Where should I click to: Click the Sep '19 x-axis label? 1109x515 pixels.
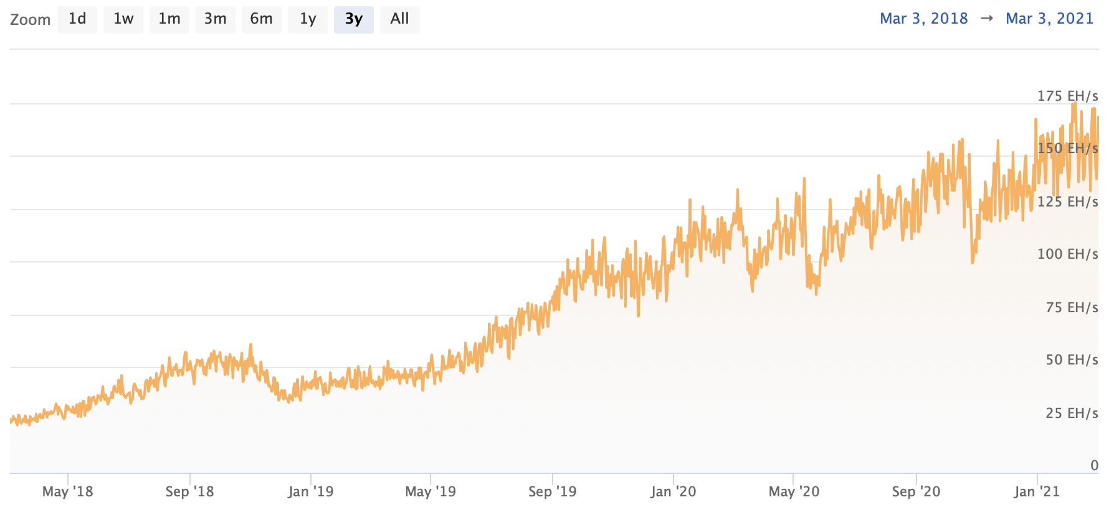[x=553, y=491]
